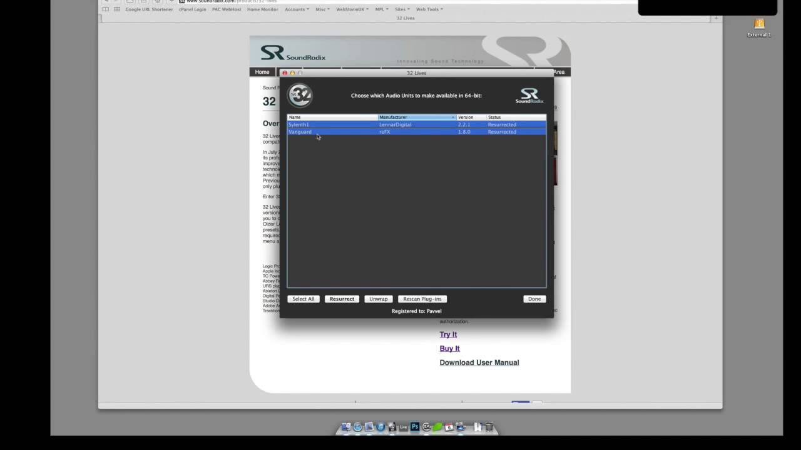The height and width of the screenshot is (450, 801).
Task: Open Photoshop from the dock
Action: pos(415,427)
